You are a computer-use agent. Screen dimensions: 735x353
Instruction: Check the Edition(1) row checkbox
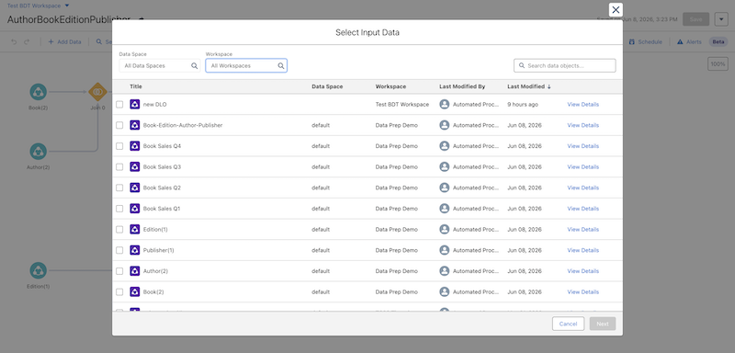point(119,229)
